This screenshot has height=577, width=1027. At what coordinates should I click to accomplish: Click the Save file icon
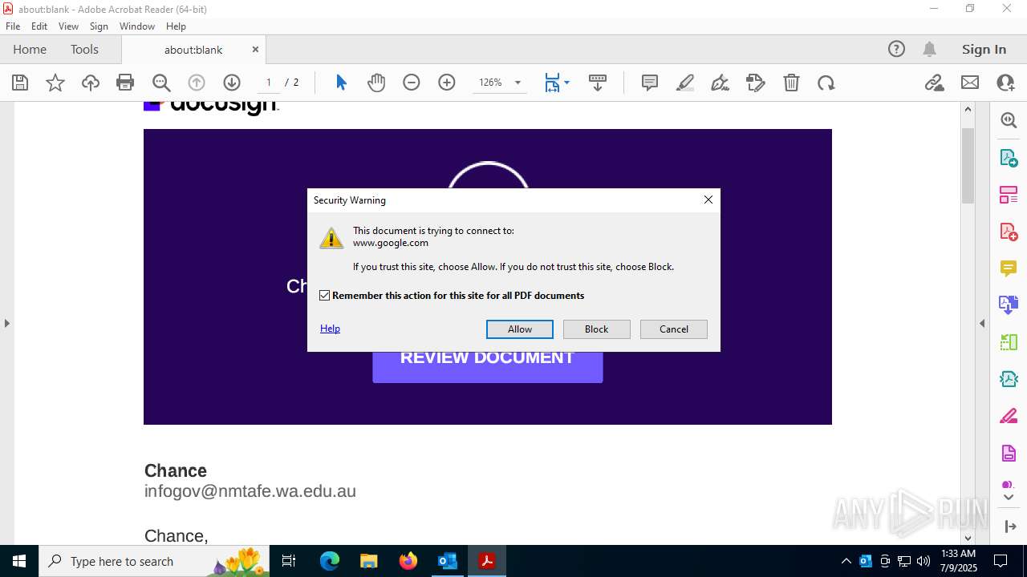(20, 83)
